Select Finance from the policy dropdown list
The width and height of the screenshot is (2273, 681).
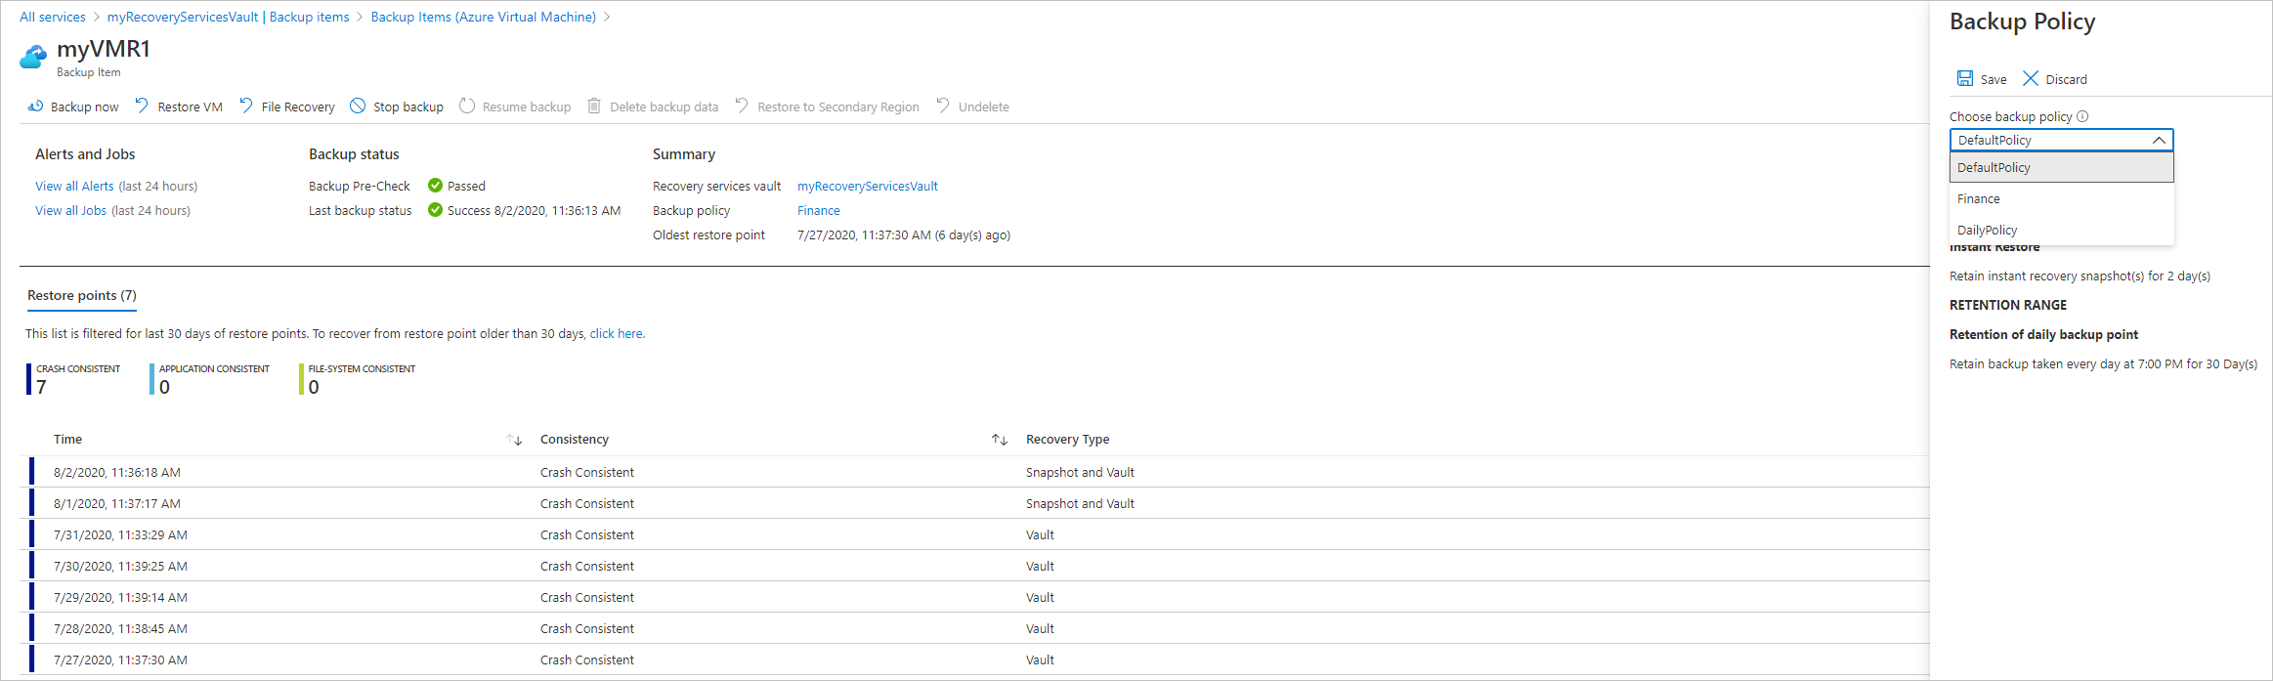point(1979,198)
